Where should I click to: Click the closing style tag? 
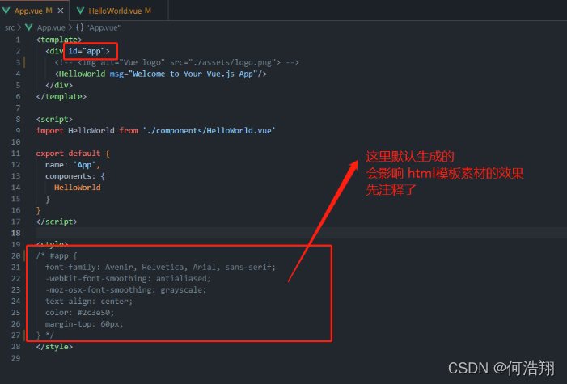[x=54, y=347]
